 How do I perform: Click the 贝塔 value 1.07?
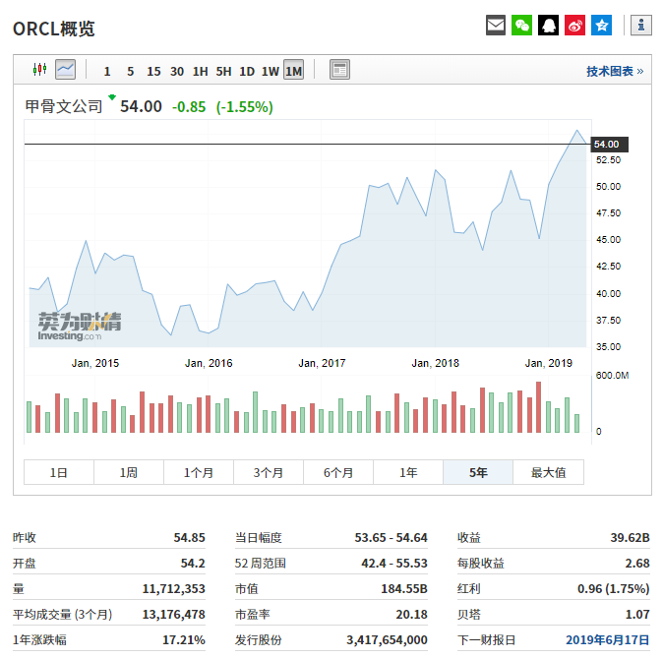tap(637, 614)
